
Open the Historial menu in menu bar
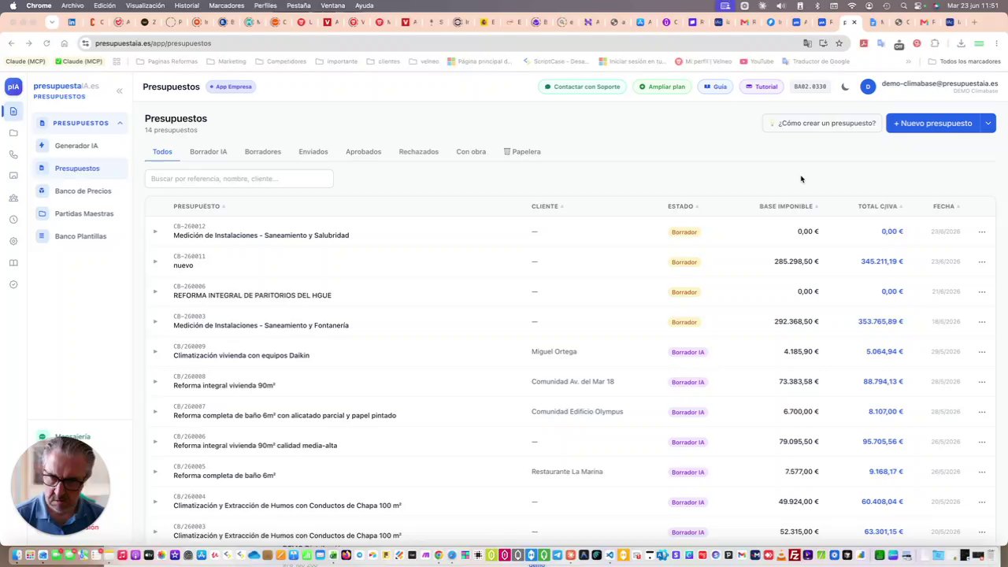tap(187, 6)
